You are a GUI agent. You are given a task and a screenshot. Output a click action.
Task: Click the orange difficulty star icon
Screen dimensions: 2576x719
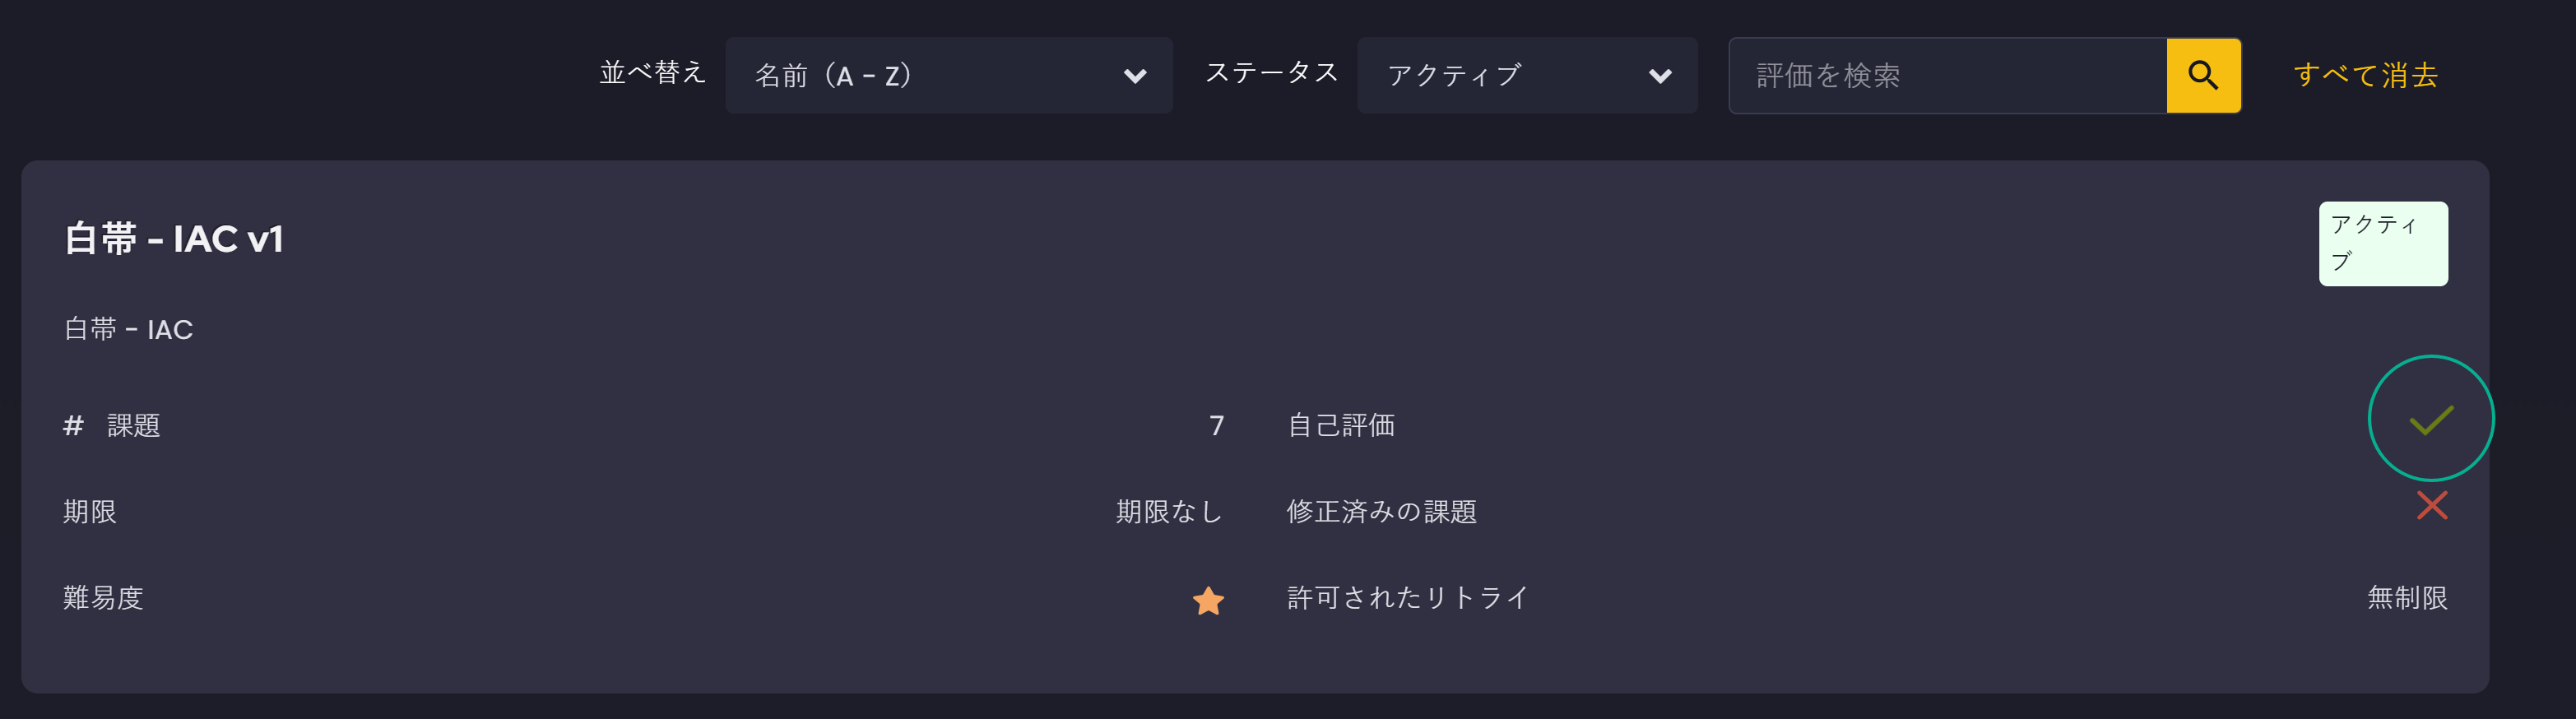(1208, 600)
